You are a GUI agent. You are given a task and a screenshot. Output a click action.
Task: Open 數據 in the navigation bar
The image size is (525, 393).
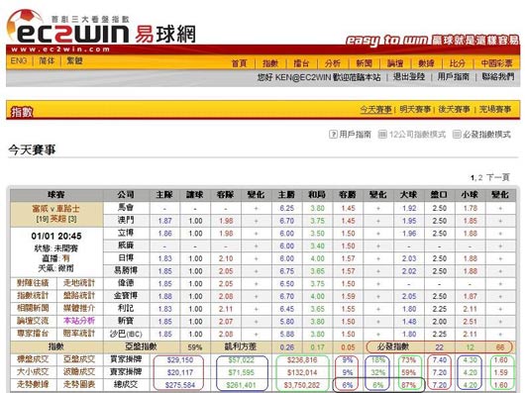426,63
